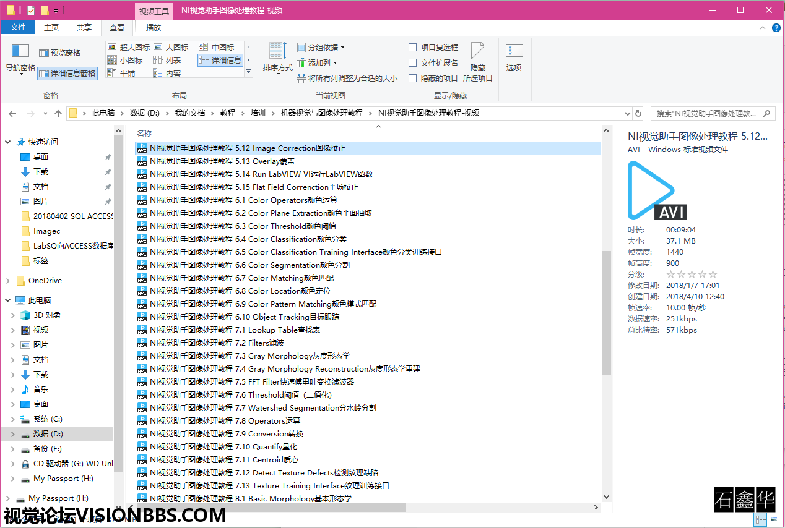Switch to details view via status bar icon

point(761,520)
